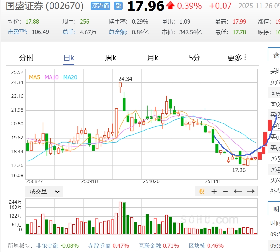The width and height of the screenshot is (280, 252).
Task: Click the 均价 value 17.88
Action: click(x=32, y=22)
